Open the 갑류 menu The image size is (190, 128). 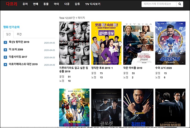pos(77,4)
